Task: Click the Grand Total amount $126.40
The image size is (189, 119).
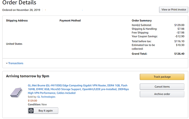Action: [179, 54]
